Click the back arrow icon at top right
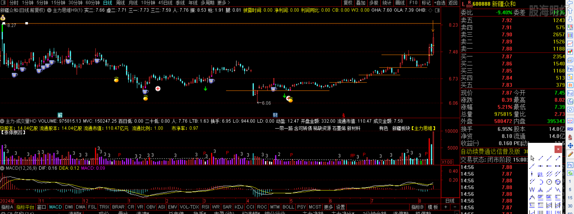Viewport: 574px width, 214px height. [570, 3]
